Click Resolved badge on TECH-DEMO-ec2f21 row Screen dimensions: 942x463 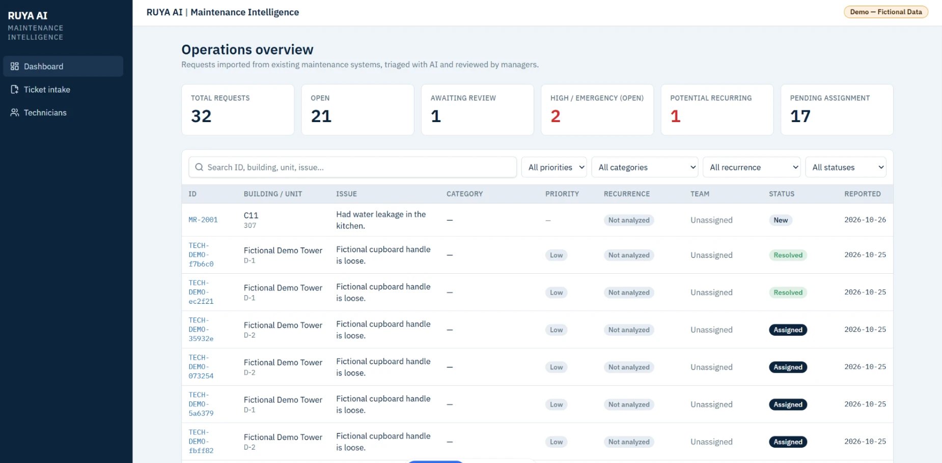point(788,293)
